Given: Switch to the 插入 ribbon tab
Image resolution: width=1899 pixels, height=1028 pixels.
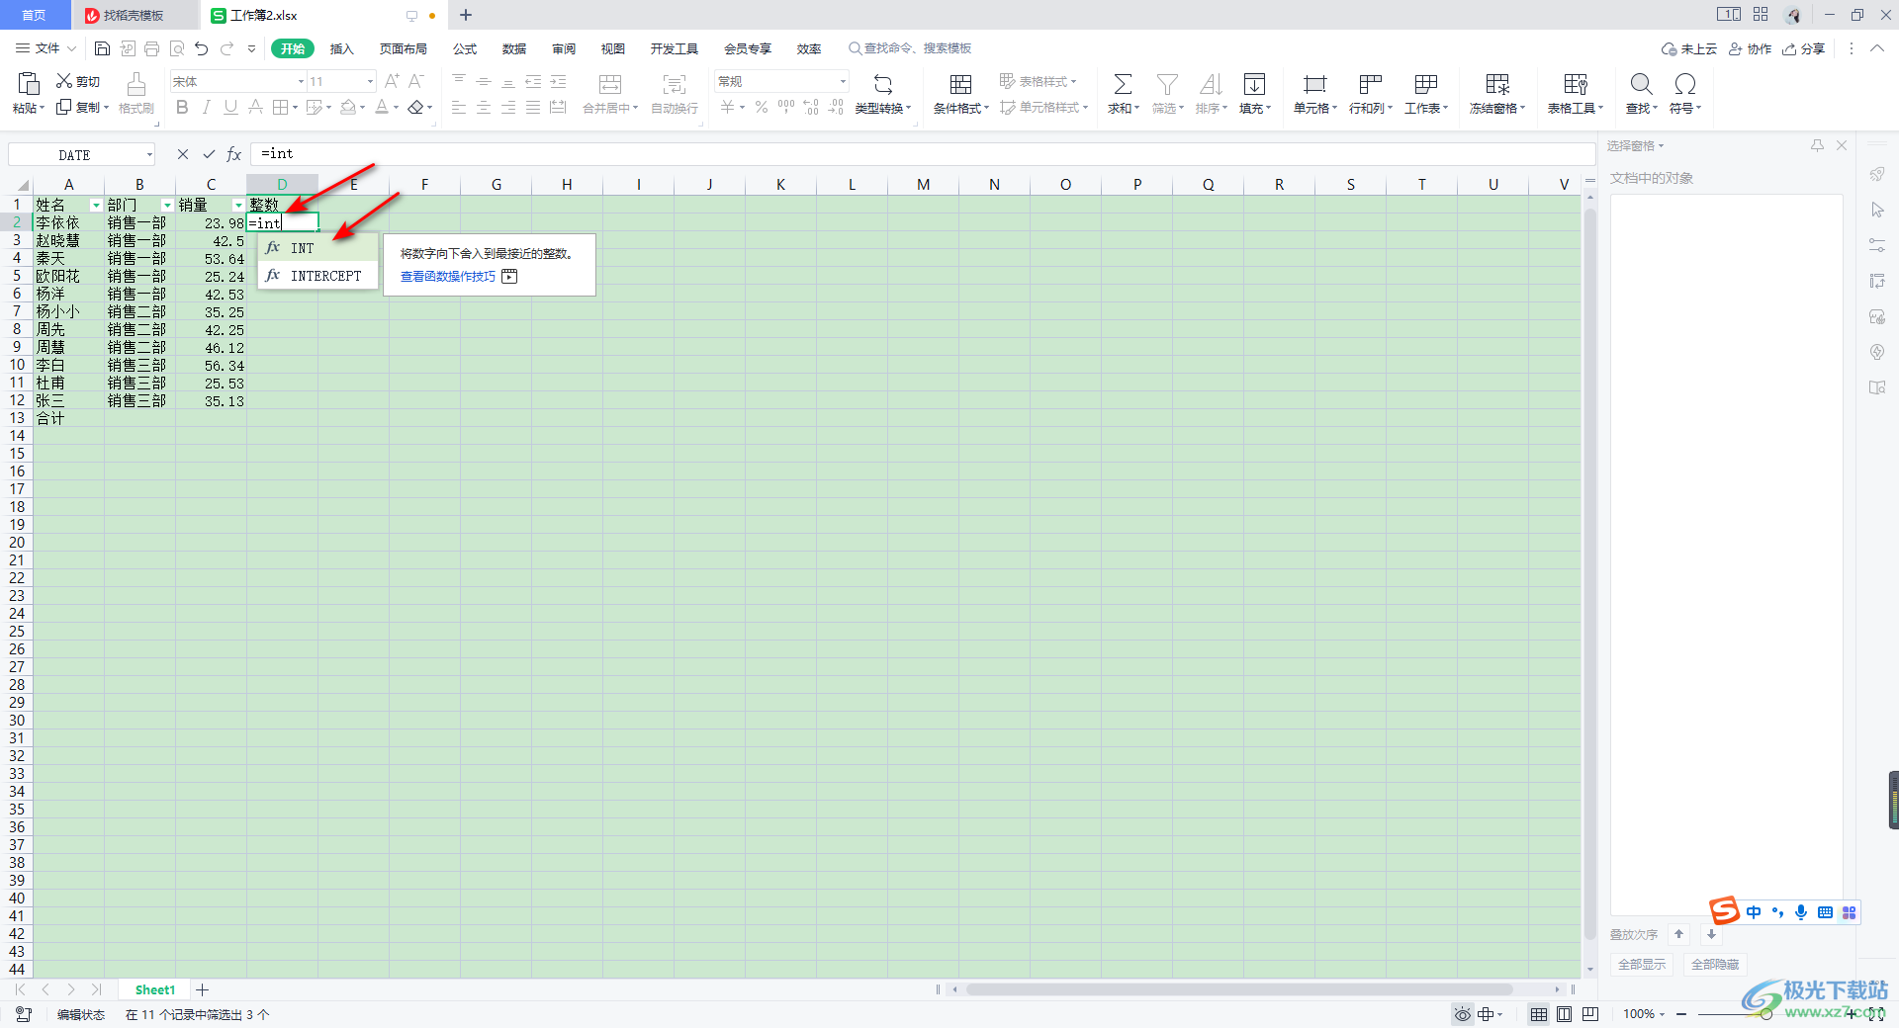Looking at the screenshot, I should click(x=341, y=48).
